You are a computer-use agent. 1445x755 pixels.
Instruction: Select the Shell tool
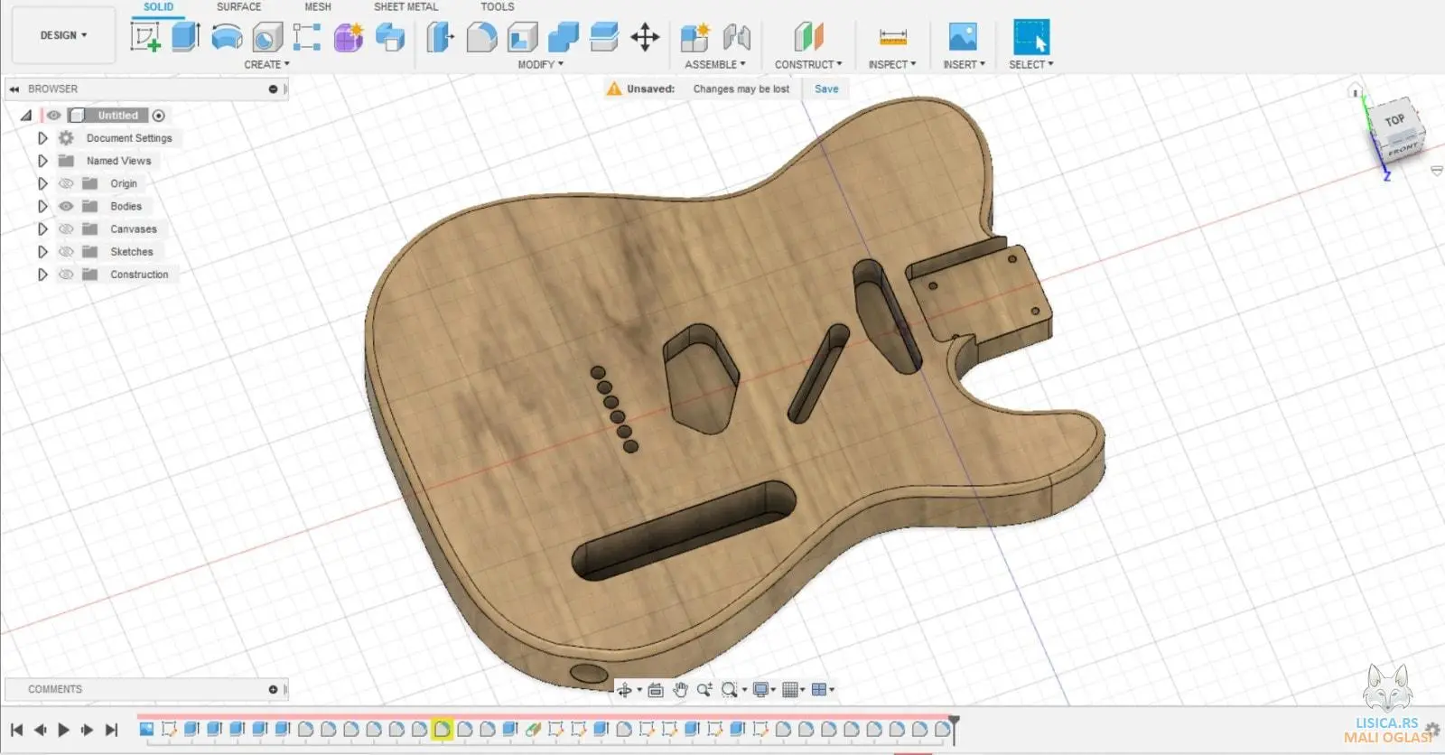click(x=522, y=37)
